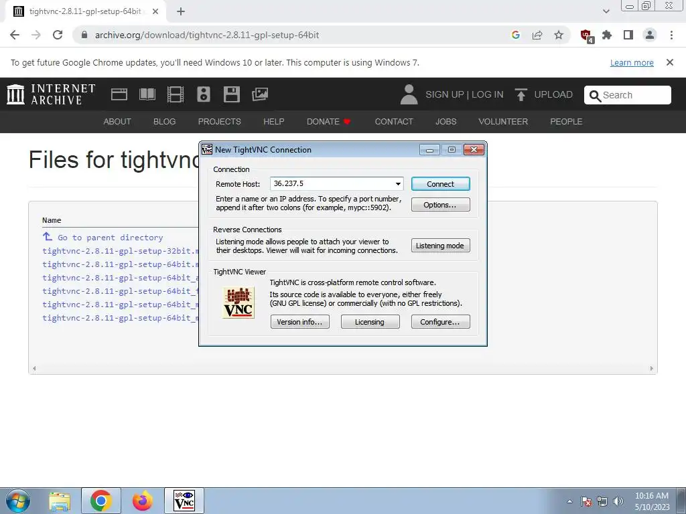This screenshot has width=686, height=514.
Task: Close the tightvnc-2.8.11 browser tab
Action: tap(155, 11)
